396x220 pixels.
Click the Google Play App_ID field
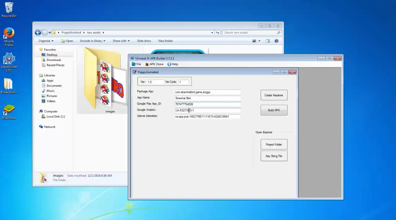pos(208,104)
